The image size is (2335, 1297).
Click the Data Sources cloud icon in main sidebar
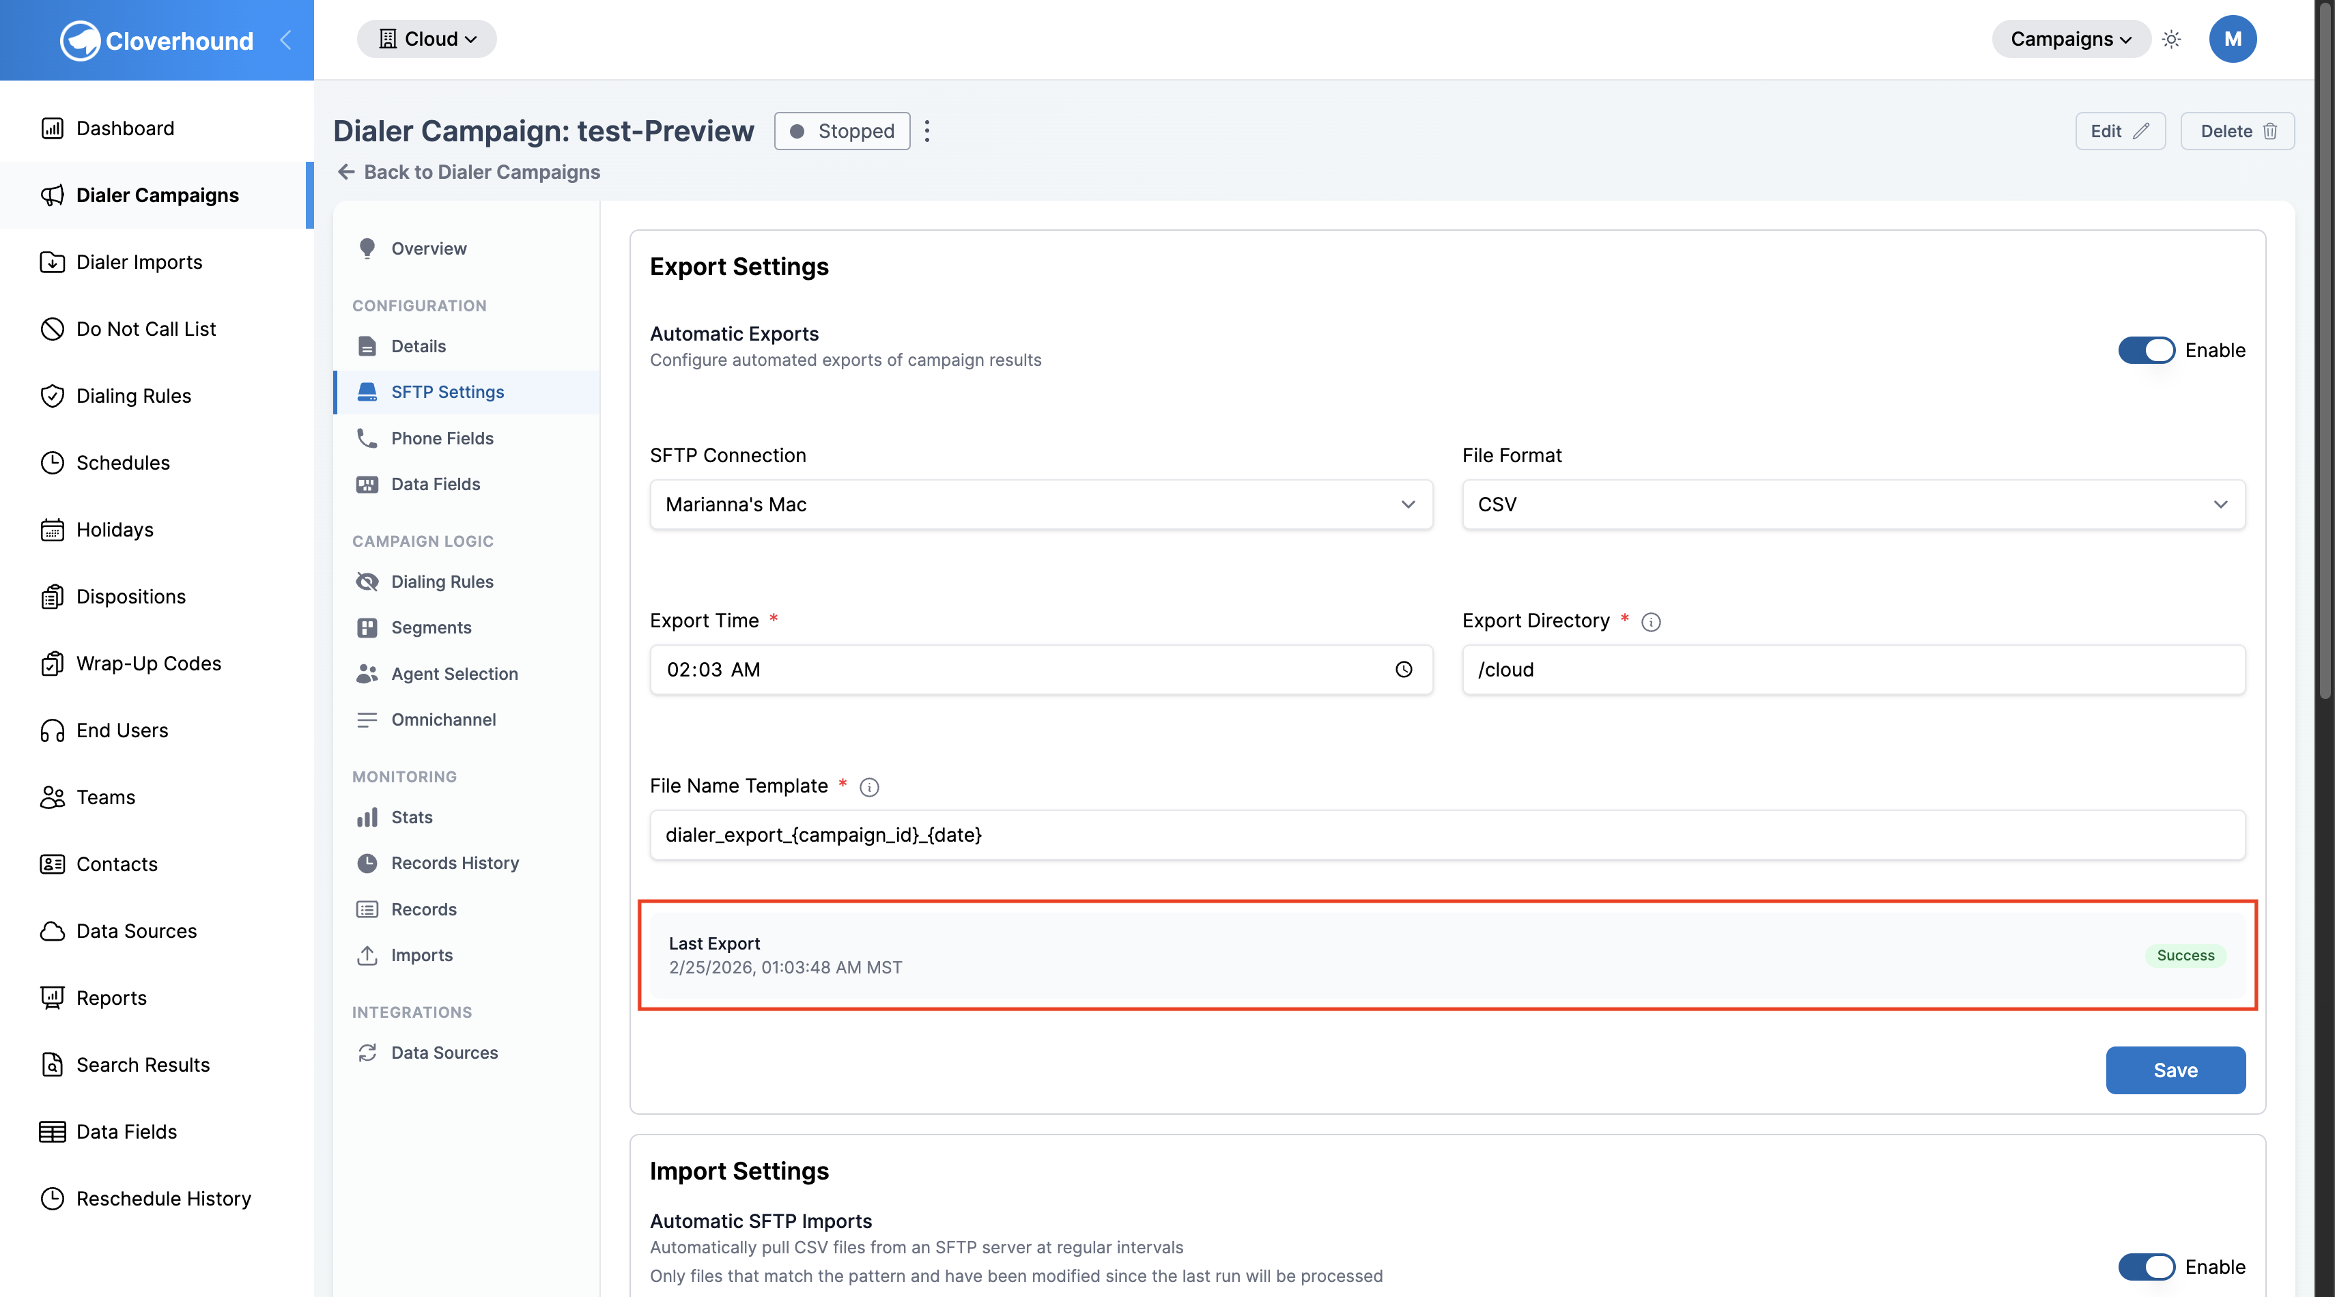point(53,931)
